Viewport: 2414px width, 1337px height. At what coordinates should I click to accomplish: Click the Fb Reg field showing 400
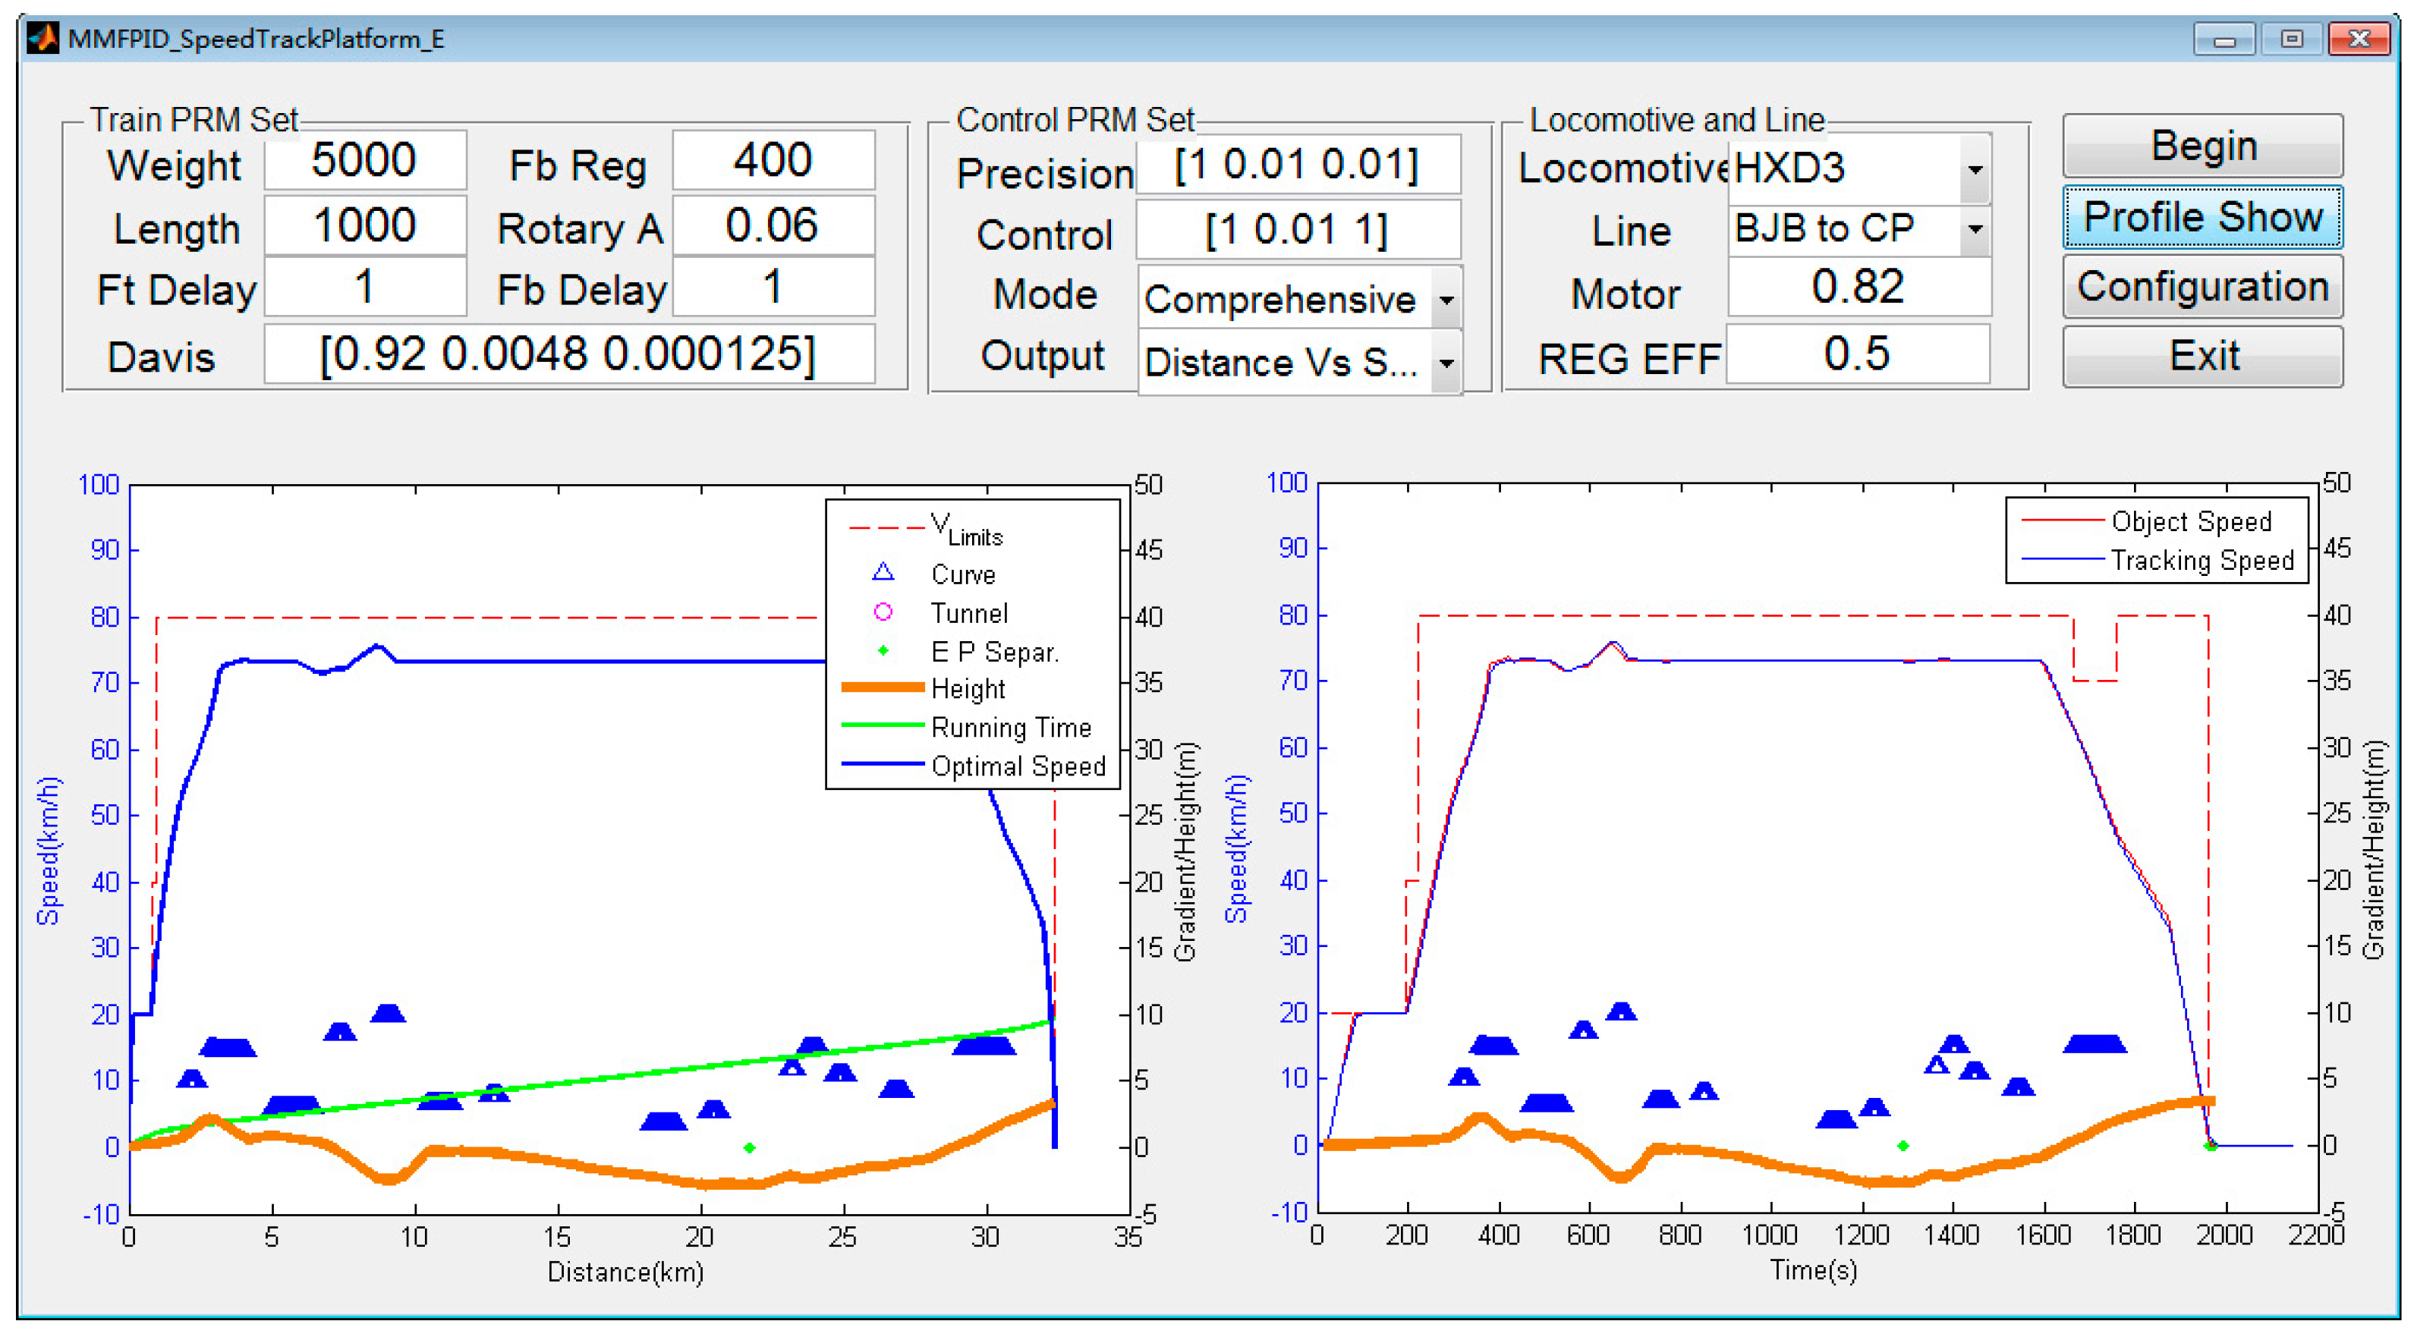coord(773,160)
